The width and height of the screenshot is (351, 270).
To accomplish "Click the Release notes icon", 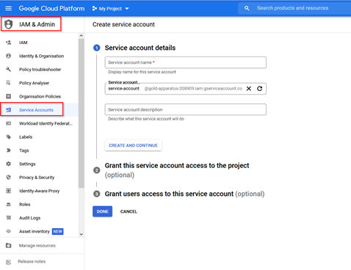I will pyautogui.click(x=9, y=262).
